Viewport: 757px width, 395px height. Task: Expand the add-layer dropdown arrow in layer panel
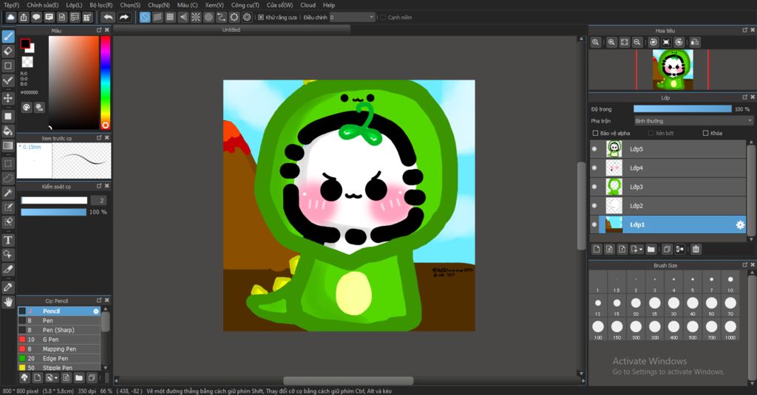click(641, 250)
